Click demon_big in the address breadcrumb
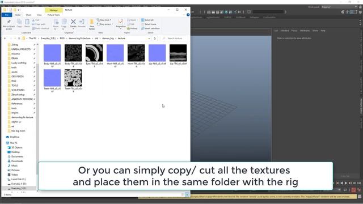 (x=108, y=39)
